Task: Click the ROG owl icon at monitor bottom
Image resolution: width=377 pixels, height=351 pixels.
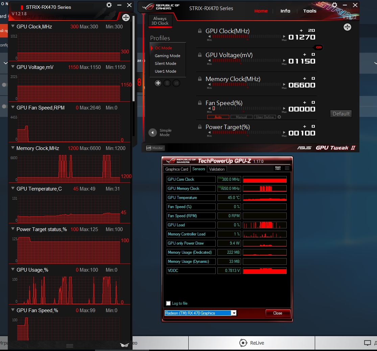Action: (x=124, y=345)
